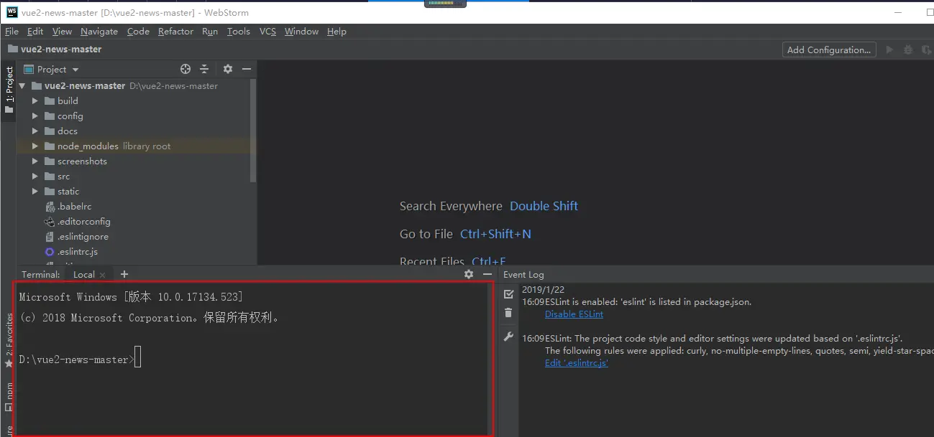Image resolution: width=934 pixels, height=437 pixels.
Task: Click the Project tree vertical scrollbar
Action: point(252,131)
